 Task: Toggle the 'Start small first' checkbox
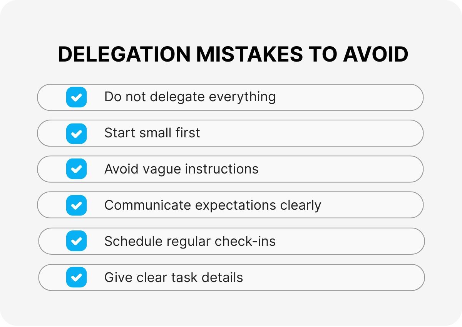76,133
